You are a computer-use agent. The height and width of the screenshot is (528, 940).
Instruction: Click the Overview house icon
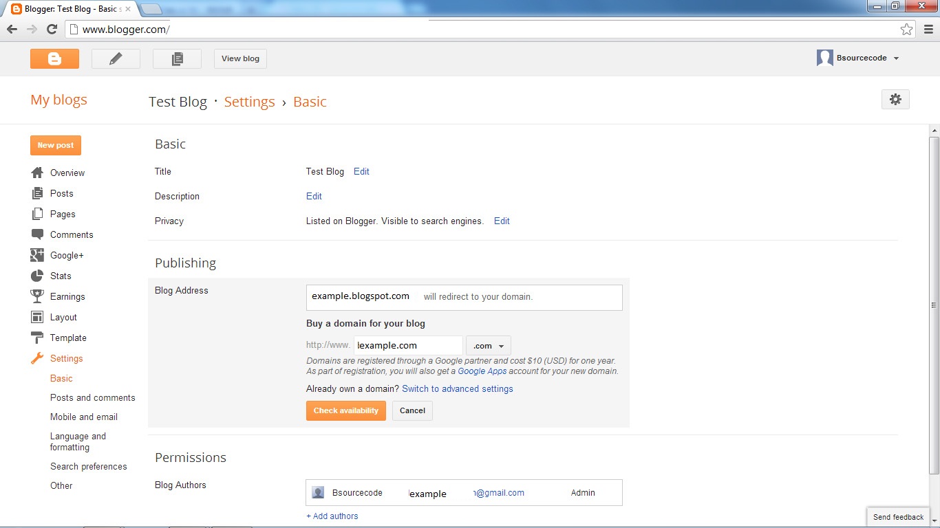tap(37, 173)
